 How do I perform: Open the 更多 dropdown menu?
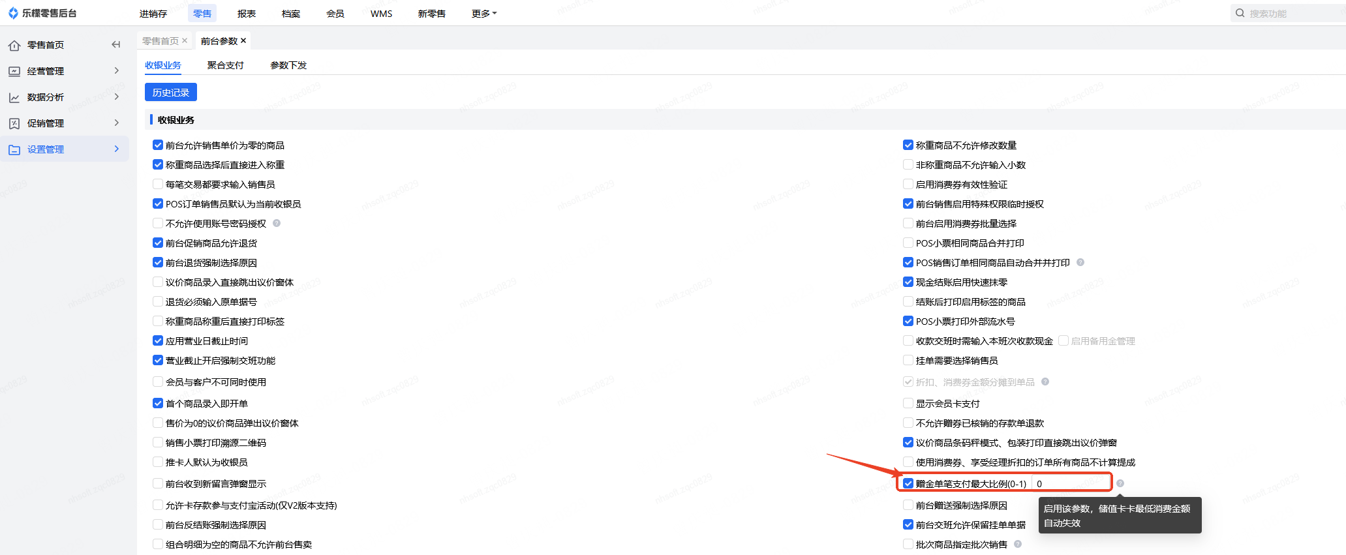[x=484, y=14]
